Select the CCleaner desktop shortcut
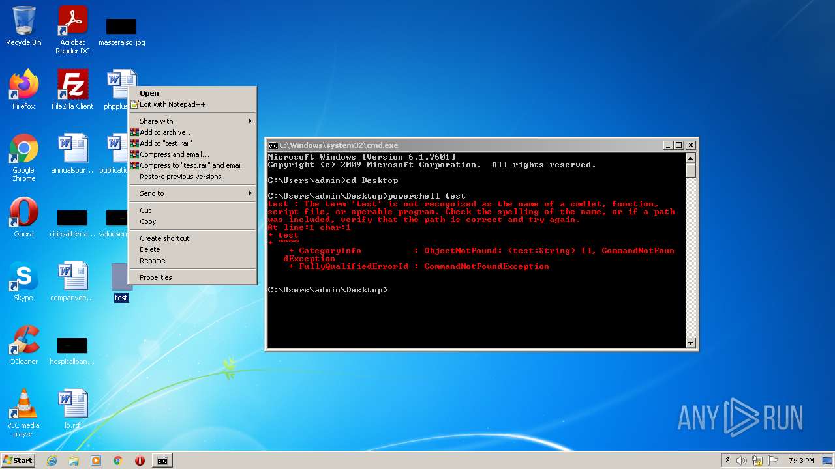835x469 pixels. [23, 345]
